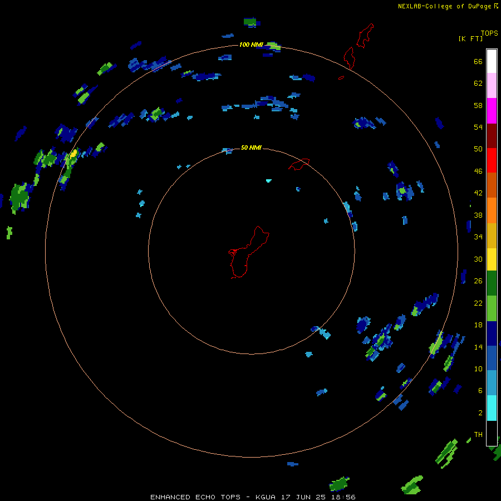Click the dark red legend swatch

[492, 136]
